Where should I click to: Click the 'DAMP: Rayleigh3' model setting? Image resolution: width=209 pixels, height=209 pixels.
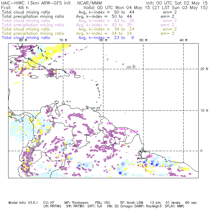coord(148,206)
